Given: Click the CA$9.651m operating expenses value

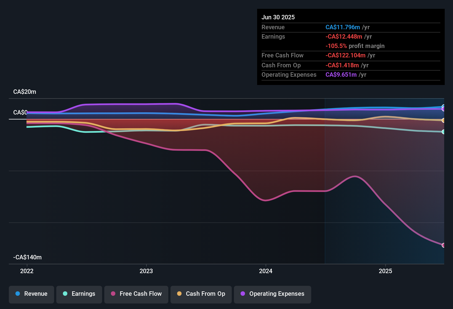Looking at the screenshot, I should [x=341, y=74].
